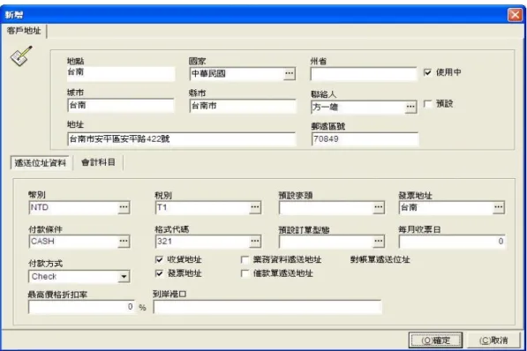Viewport: 527px width, 351px height.
Task: Click the edit-note pencil icon
Action: pyautogui.click(x=21, y=56)
